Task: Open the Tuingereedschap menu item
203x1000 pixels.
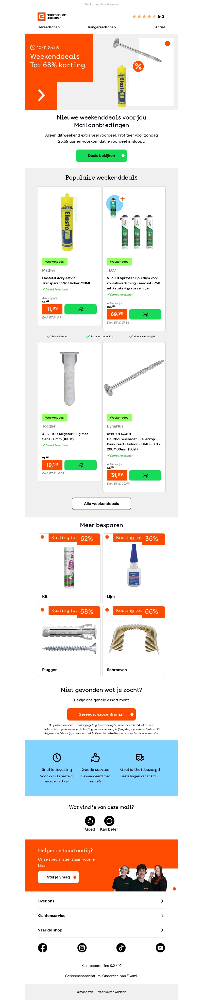Action: click(x=101, y=27)
